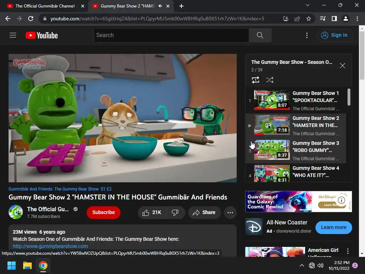Image resolution: width=365 pixels, height=274 pixels.
Task: Click the Chrome taskbar icon
Action: pyautogui.click(x=43, y=265)
